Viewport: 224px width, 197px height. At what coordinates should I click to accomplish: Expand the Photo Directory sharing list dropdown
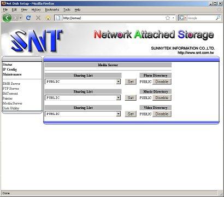pyautogui.click(x=119, y=82)
